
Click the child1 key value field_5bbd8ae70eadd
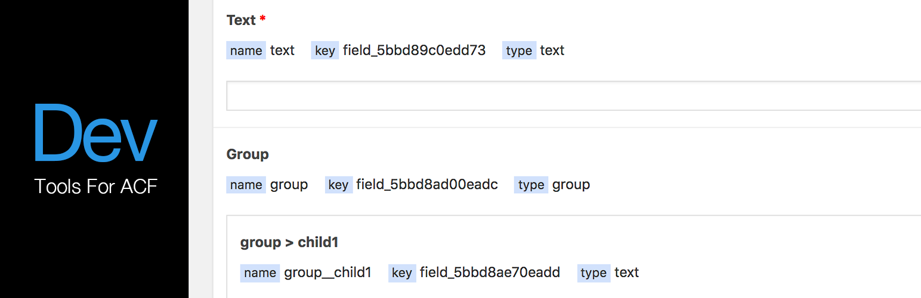click(490, 273)
